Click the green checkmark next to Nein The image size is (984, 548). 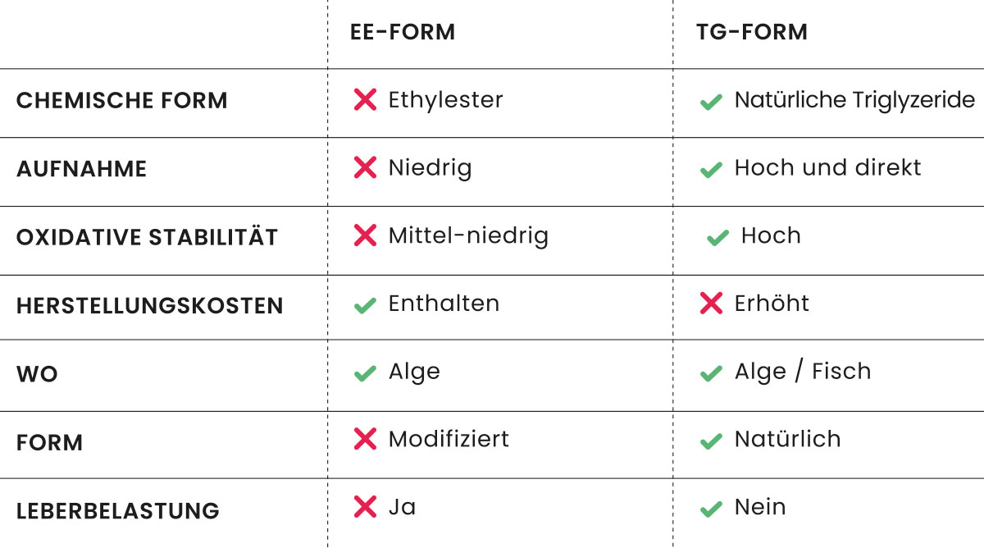710,509
